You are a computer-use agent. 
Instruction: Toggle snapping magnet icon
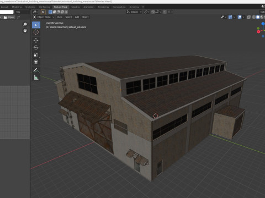[153, 12]
